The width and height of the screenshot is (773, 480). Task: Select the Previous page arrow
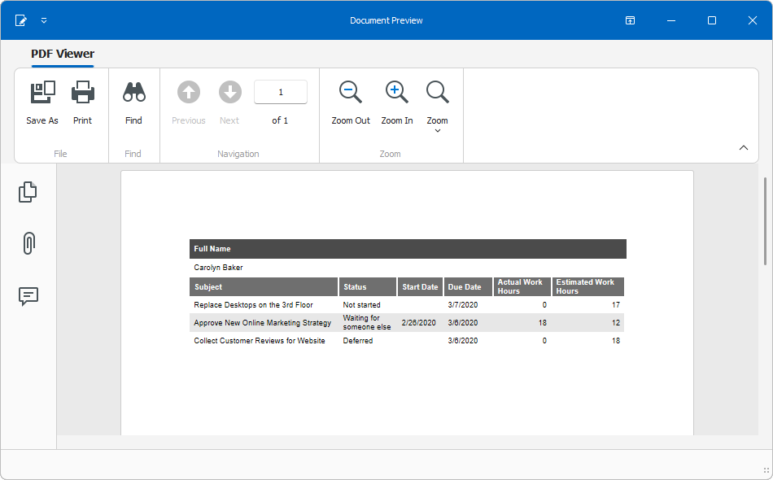click(188, 91)
